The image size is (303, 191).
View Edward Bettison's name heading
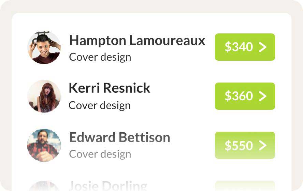(x=119, y=137)
